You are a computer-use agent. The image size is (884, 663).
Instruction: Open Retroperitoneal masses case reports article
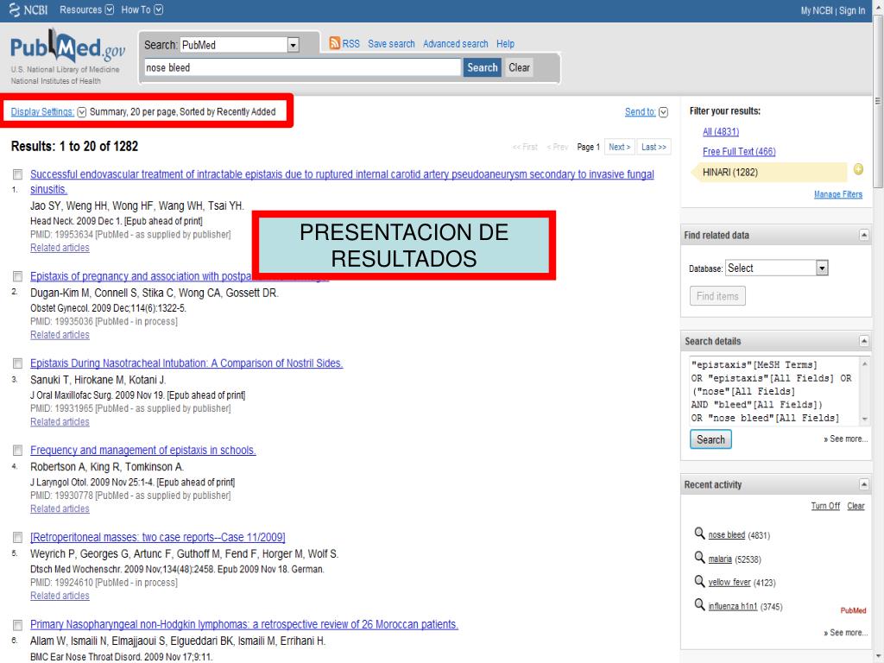[x=158, y=537]
